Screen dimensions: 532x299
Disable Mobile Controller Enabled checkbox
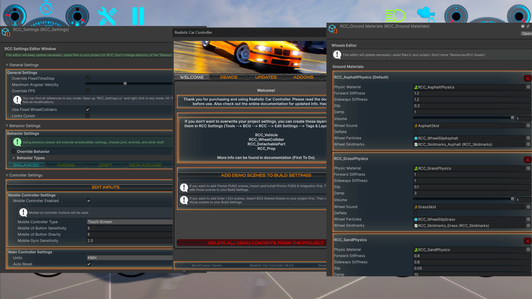(89, 201)
